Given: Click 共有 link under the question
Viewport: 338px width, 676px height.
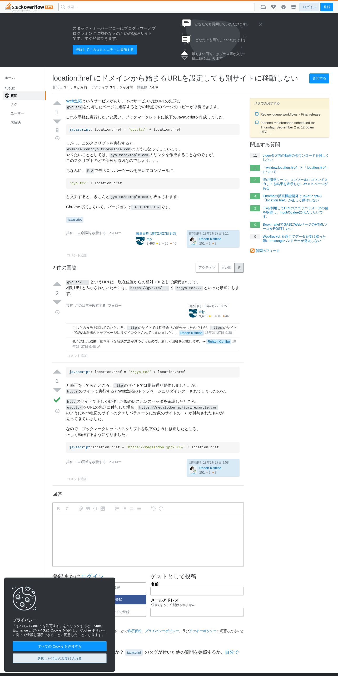Looking at the screenshot, I should pyautogui.click(x=69, y=233).
